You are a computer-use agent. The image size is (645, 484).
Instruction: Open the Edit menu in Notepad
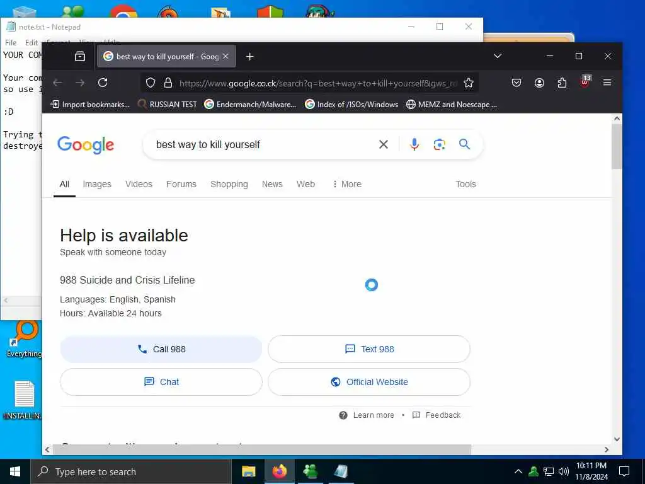tap(31, 42)
